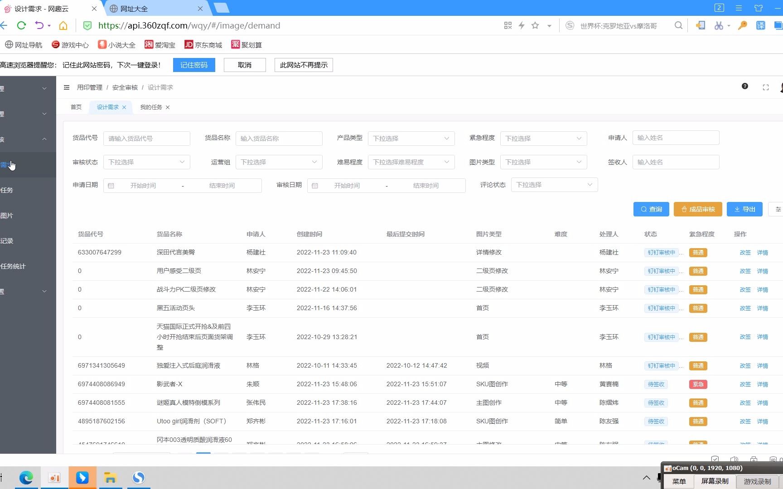Click the 货品代号 cell 6971341305649
Viewport: 783px width, 489px height.
[101, 365]
